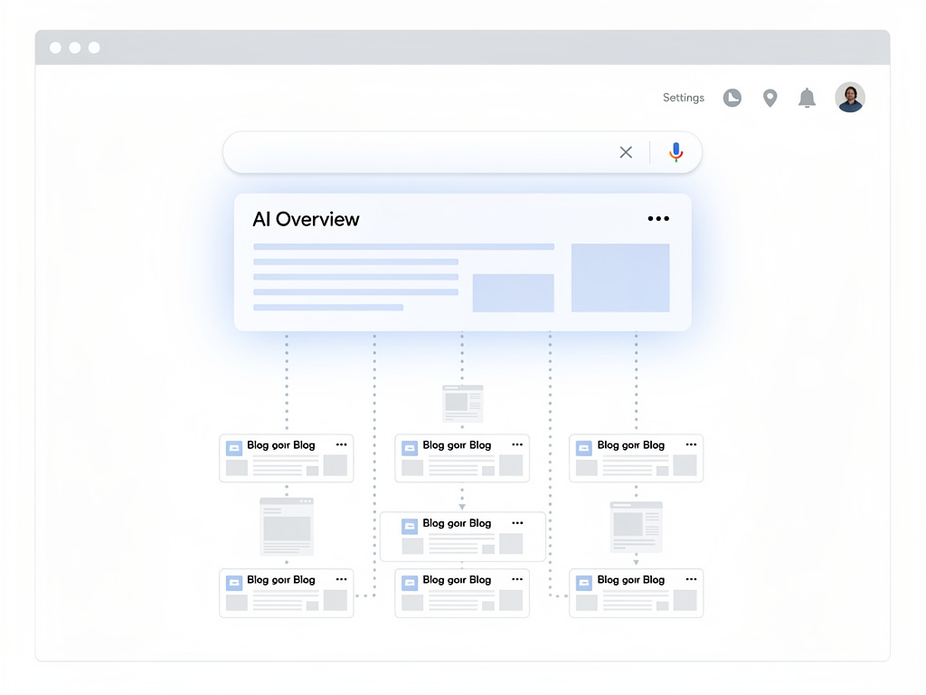Select the location pin icon in the header
The height and width of the screenshot is (695, 926).
(770, 97)
